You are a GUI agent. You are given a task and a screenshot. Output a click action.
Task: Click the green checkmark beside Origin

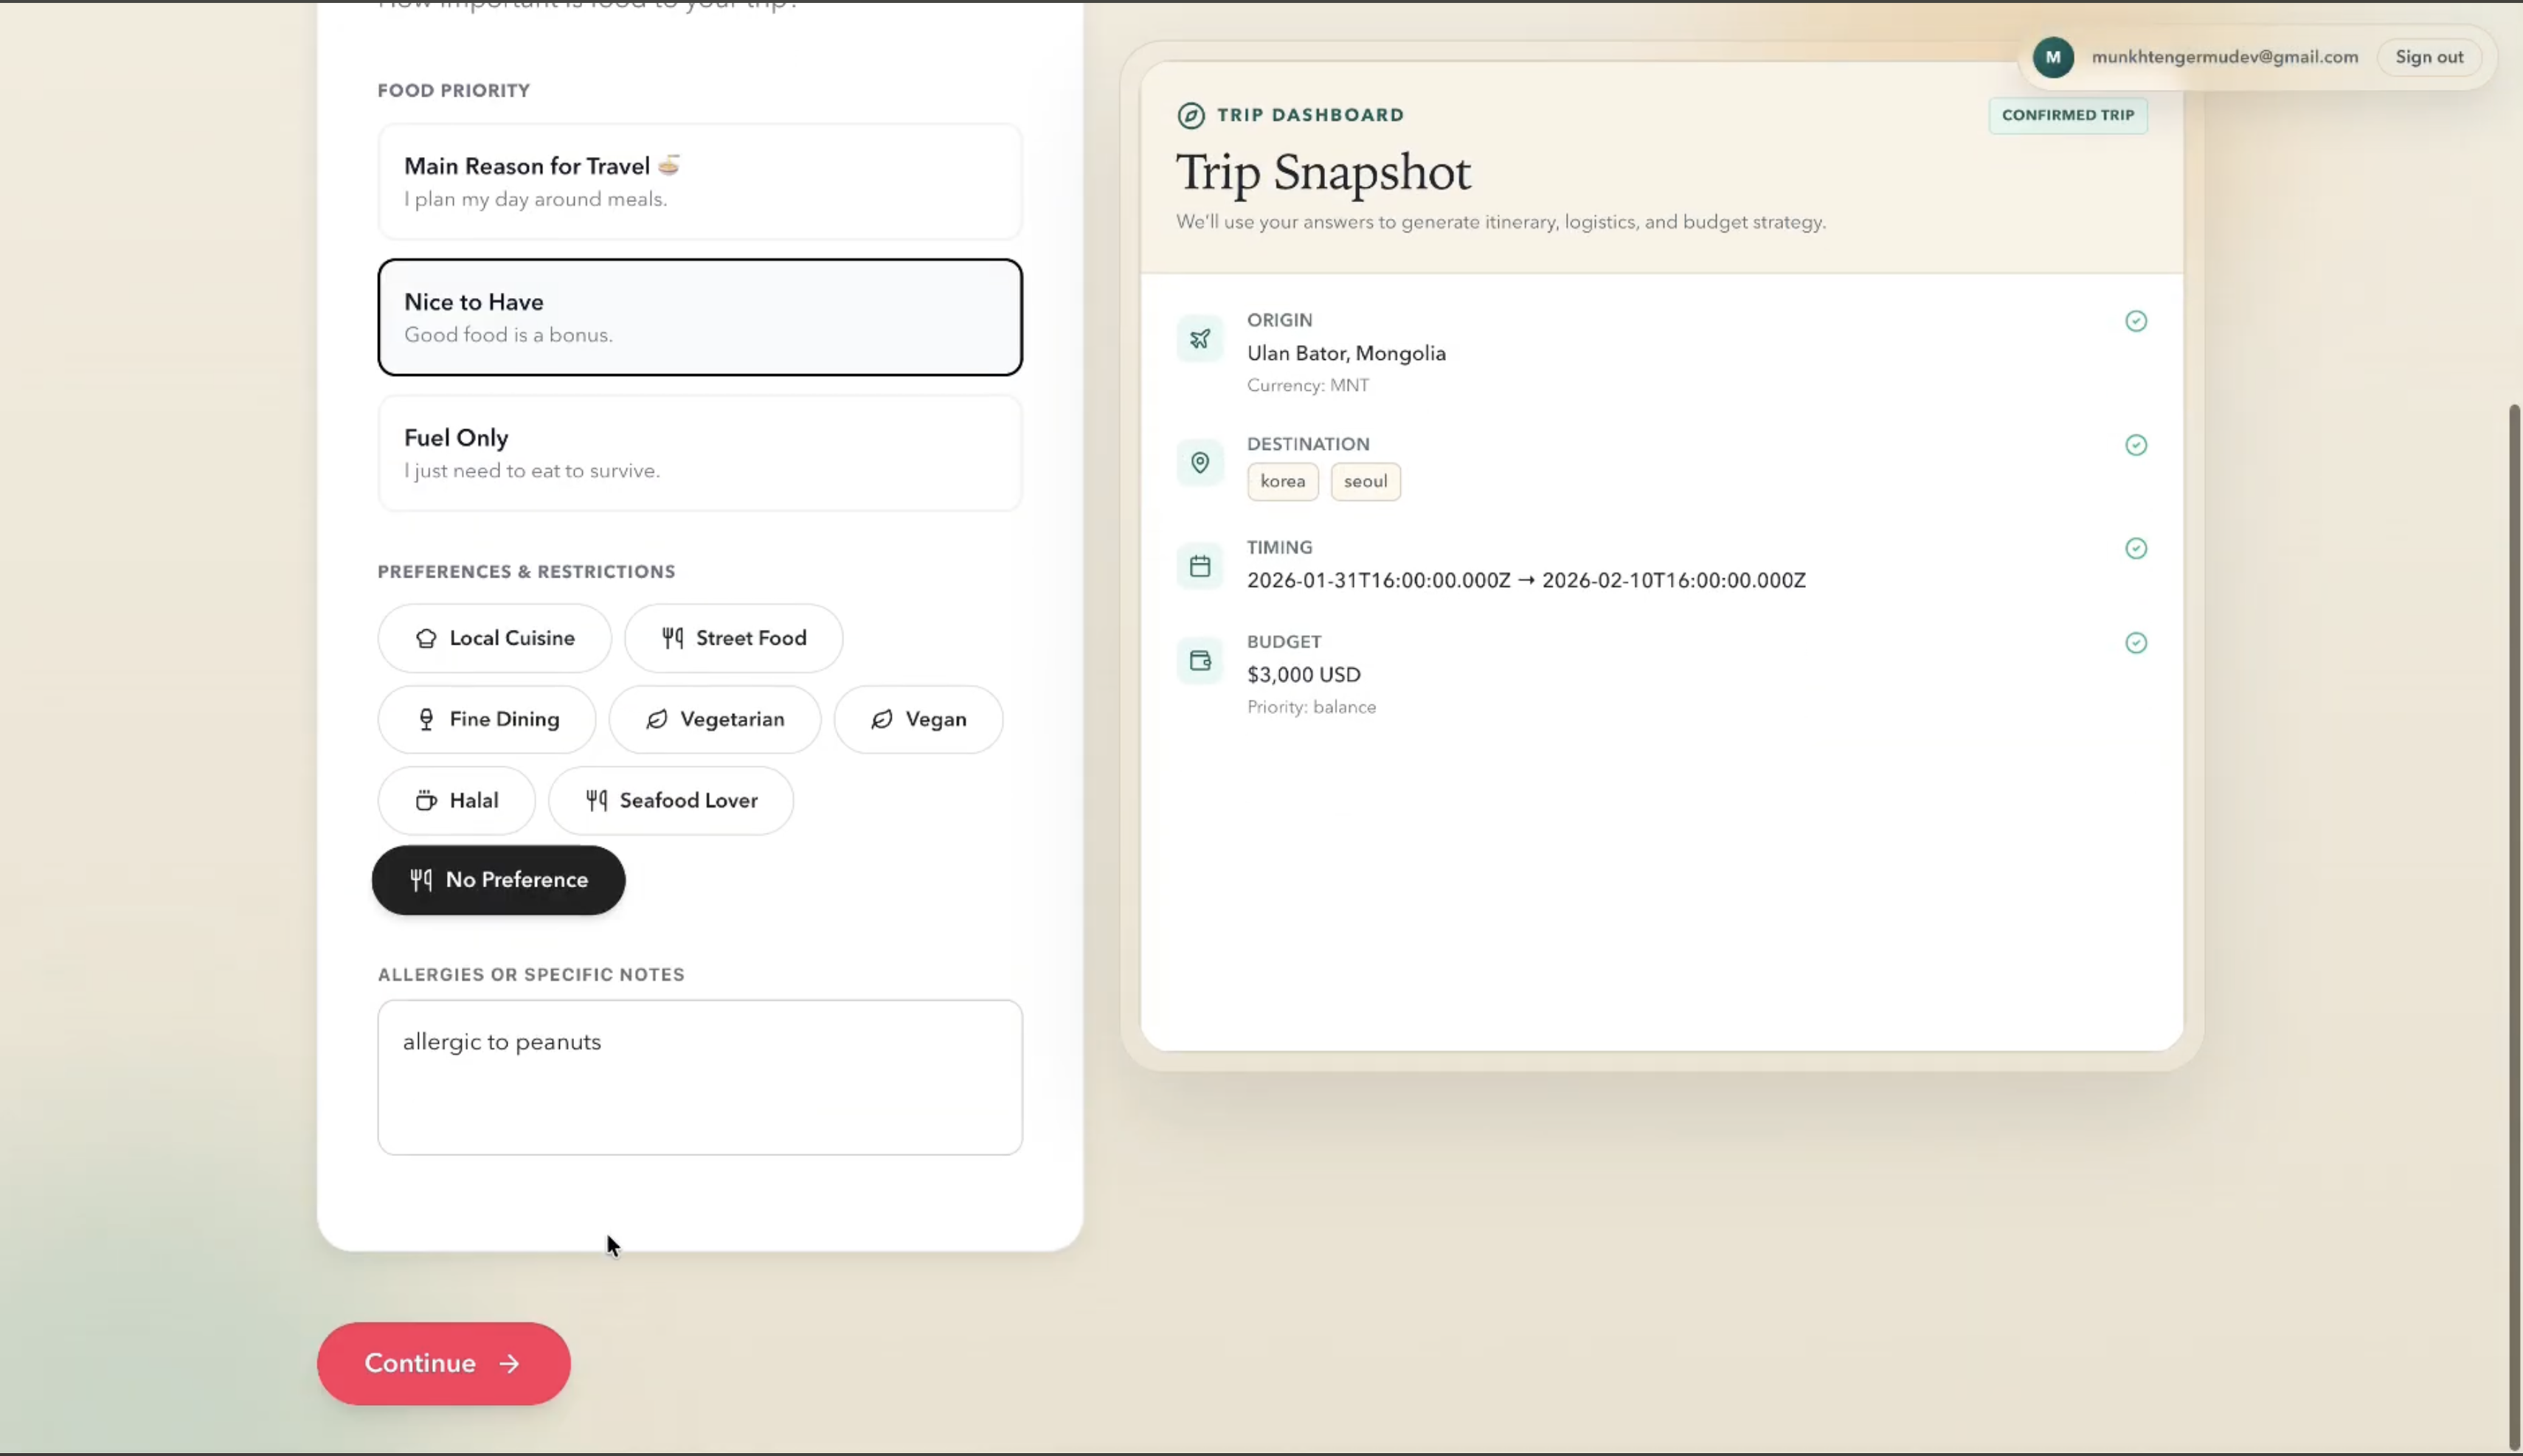point(2135,321)
